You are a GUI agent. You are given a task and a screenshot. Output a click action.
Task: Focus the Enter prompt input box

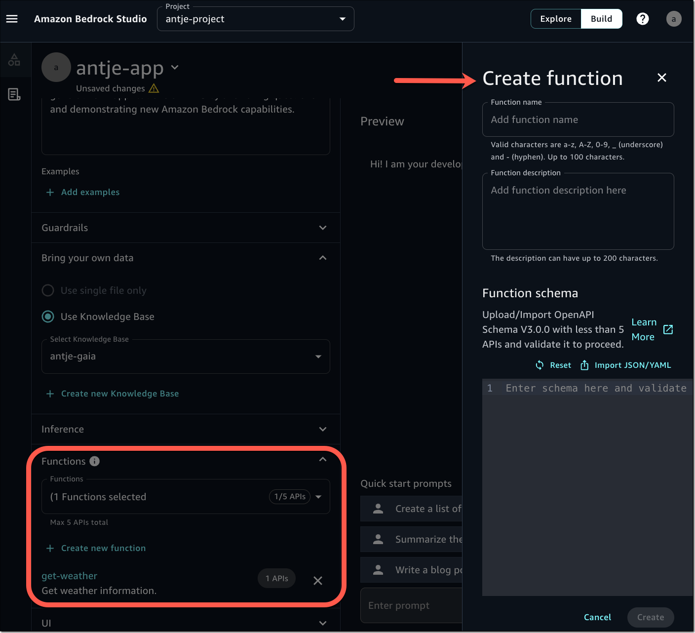click(x=412, y=605)
